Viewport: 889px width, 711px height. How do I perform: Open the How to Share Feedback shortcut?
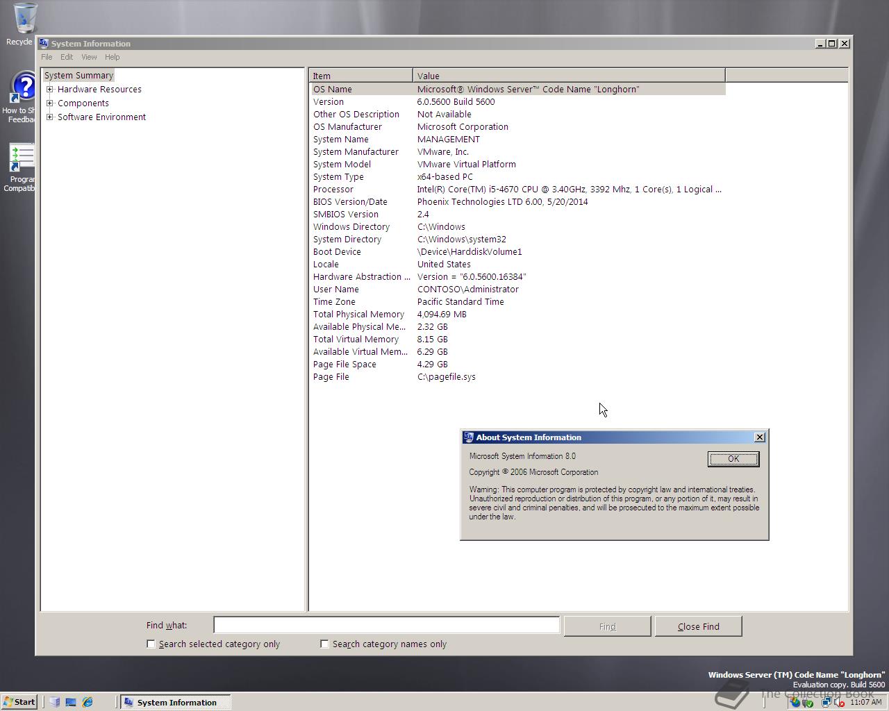pos(21,97)
